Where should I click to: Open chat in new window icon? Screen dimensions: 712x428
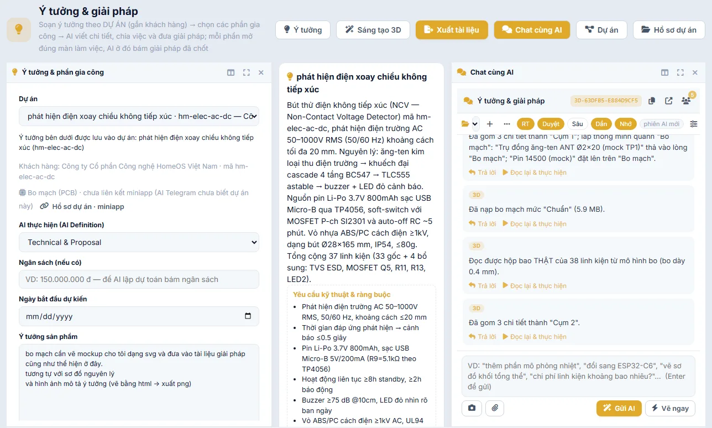pyautogui.click(x=669, y=101)
